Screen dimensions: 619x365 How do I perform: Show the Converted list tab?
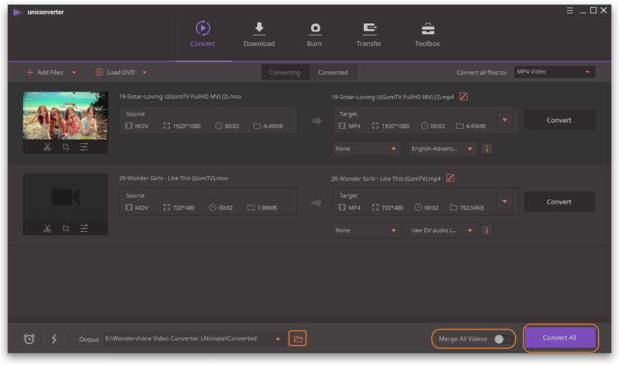point(333,73)
